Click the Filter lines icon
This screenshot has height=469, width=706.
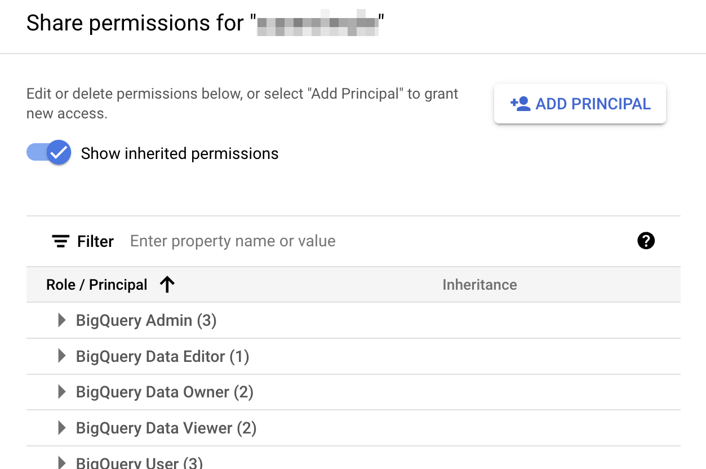pos(61,241)
